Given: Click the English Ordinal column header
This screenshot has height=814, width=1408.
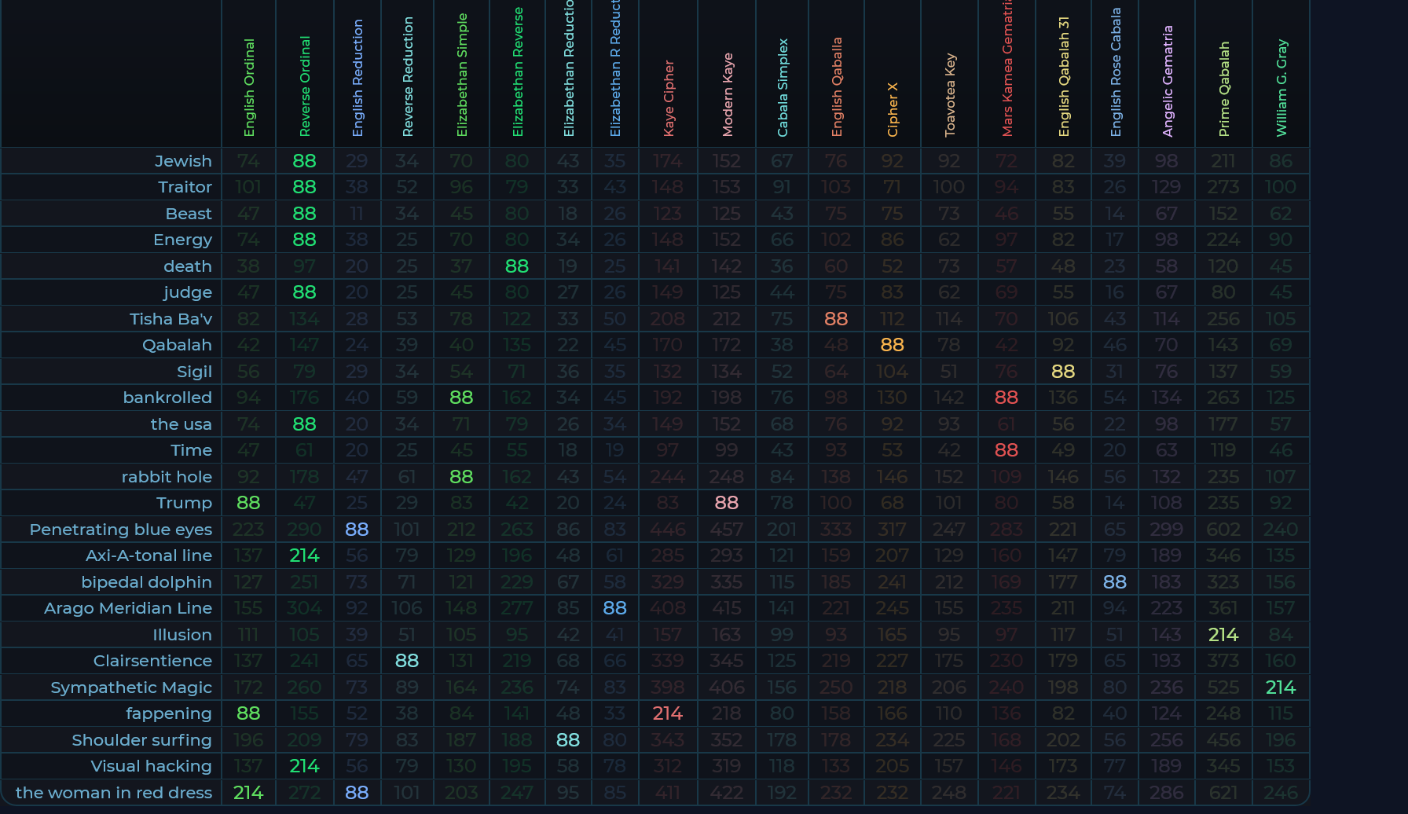Looking at the screenshot, I should click(249, 88).
